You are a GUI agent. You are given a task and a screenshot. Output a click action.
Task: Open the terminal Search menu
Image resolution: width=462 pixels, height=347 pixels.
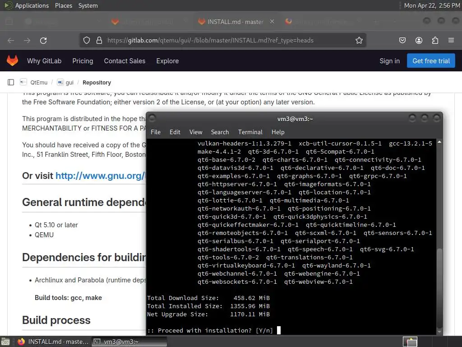pyautogui.click(x=220, y=132)
